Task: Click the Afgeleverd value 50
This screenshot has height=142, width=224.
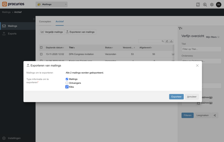Action: click(154, 54)
